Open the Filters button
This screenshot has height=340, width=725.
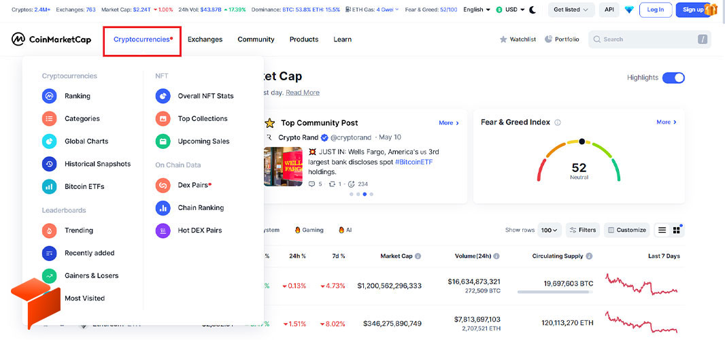coord(583,230)
